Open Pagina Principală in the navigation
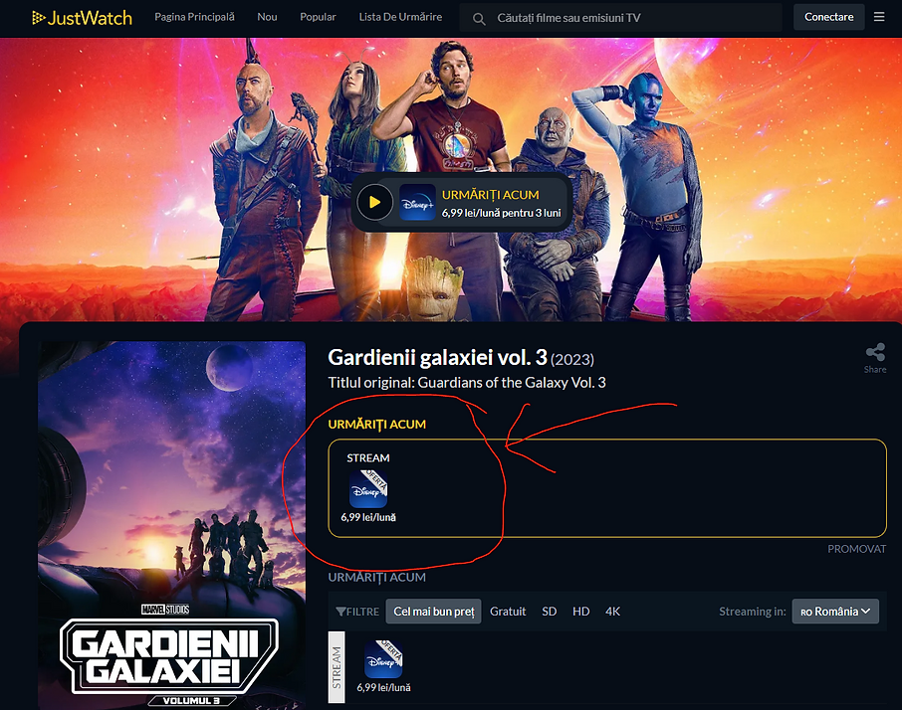Screen dimensions: 902x710 click(x=194, y=18)
